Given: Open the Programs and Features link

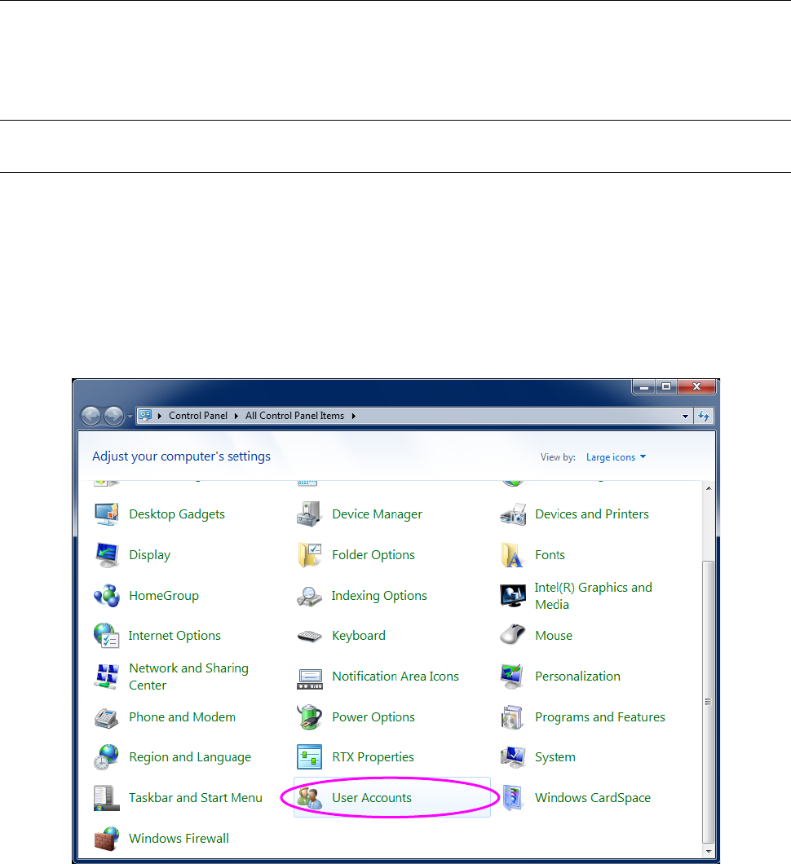Looking at the screenshot, I should click(599, 717).
